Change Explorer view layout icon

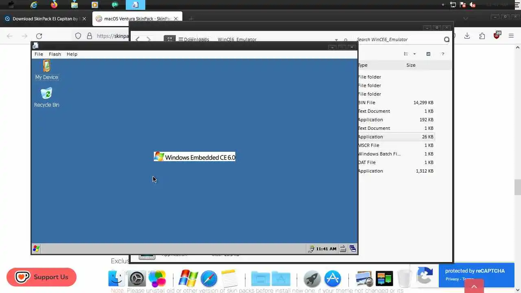[x=406, y=54]
